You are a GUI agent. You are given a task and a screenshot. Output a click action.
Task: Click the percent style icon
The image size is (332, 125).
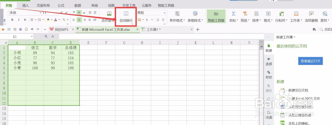point(147,20)
